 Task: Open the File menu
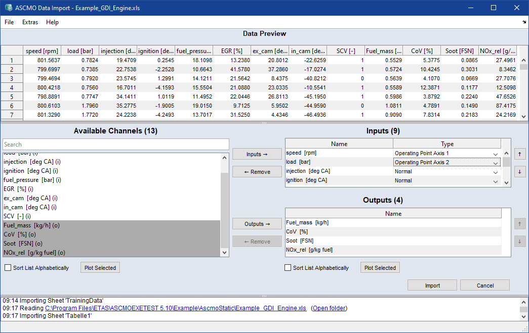9,22
